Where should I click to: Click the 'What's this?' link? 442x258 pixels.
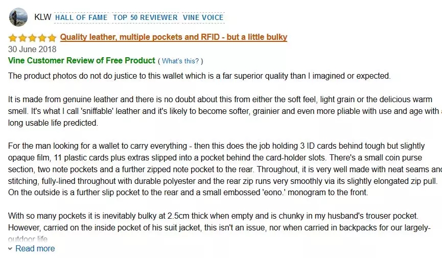(x=180, y=61)
